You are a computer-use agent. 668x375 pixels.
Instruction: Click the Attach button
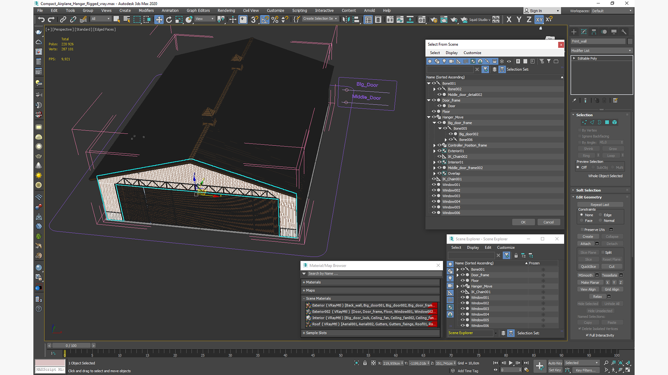(586, 244)
